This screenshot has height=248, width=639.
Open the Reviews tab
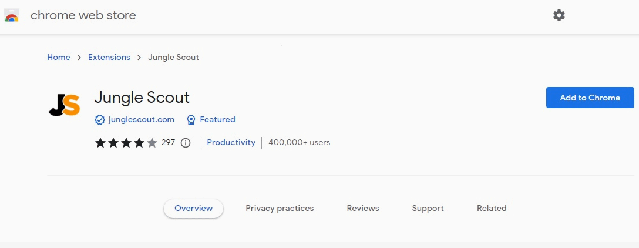(363, 209)
